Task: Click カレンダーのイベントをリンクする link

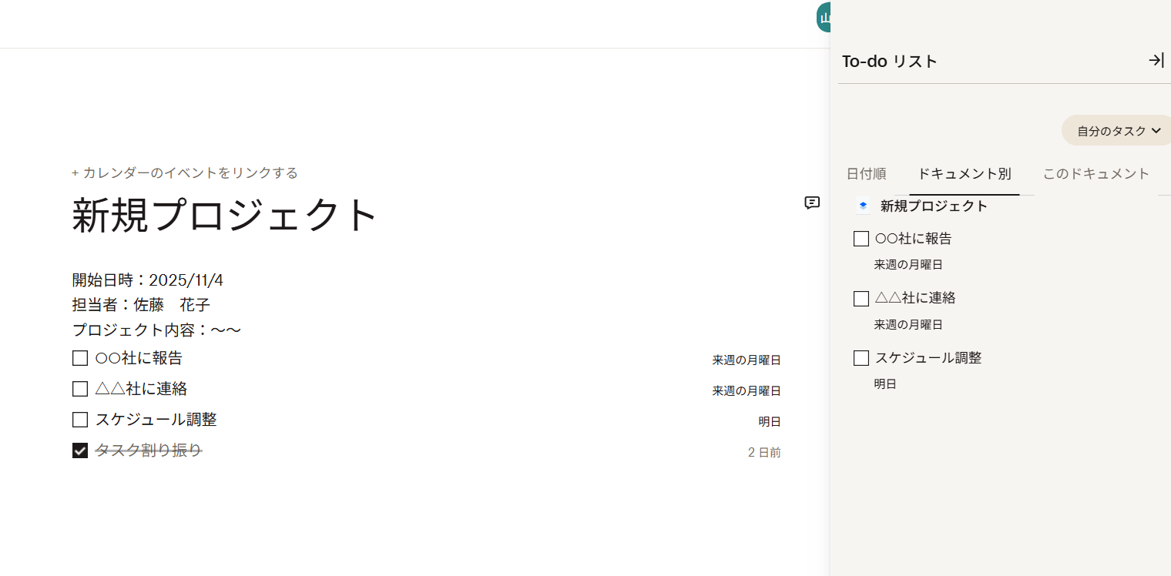Action: 185,172
